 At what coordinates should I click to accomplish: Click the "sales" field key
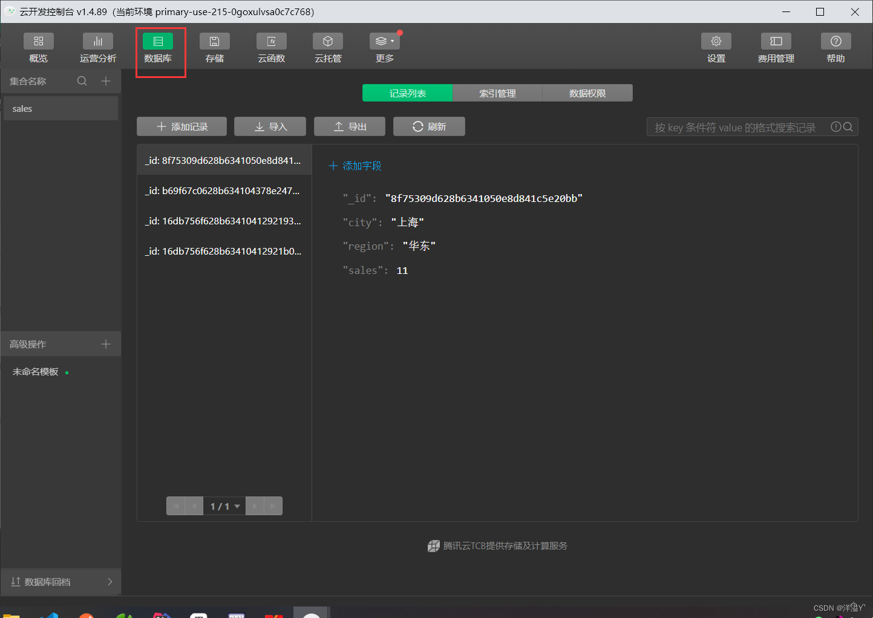(x=362, y=270)
